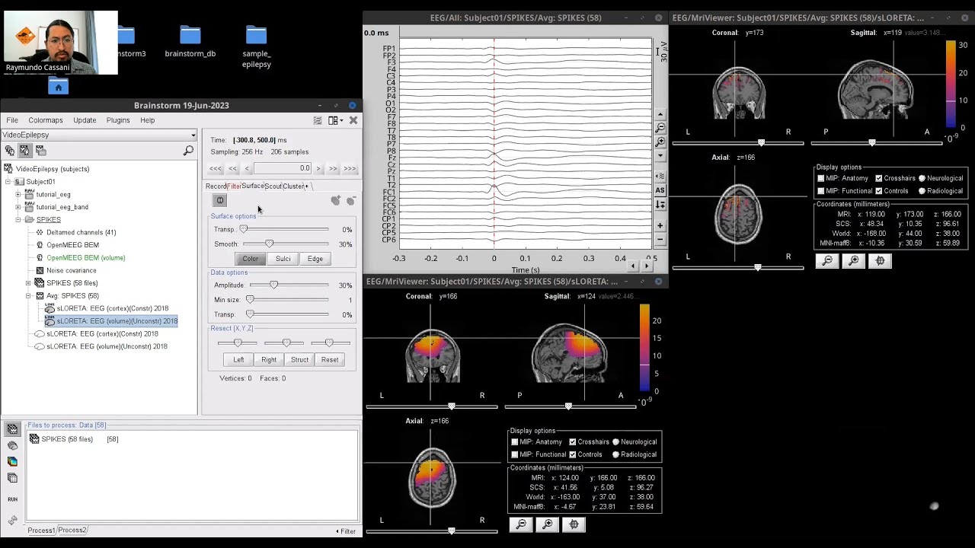The height and width of the screenshot is (548, 975).
Task: Set crosshair view in y=166 MriViewer
Action: click(x=574, y=524)
